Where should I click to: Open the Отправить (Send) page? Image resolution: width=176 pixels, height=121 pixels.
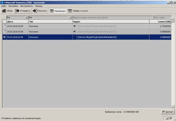(23, 11)
